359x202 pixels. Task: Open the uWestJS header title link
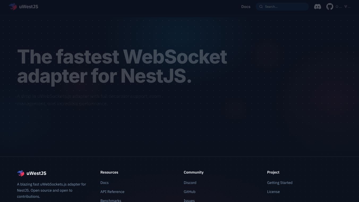click(29, 7)
